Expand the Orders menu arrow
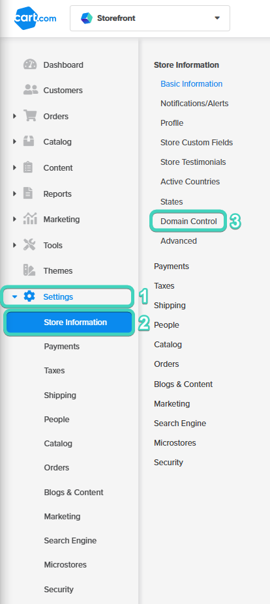270x604 pixels. pyautogui.click(x=14, y=116)
